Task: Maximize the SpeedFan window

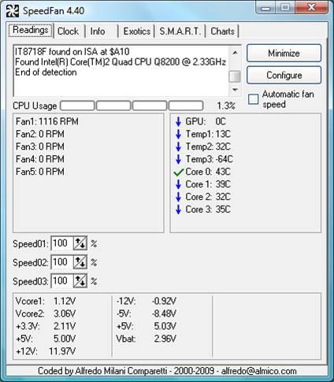Action: click(285, 7)
